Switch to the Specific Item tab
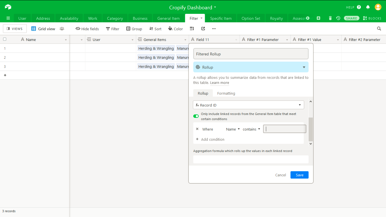This screenshot has height=217, width=386. point(221,18)
